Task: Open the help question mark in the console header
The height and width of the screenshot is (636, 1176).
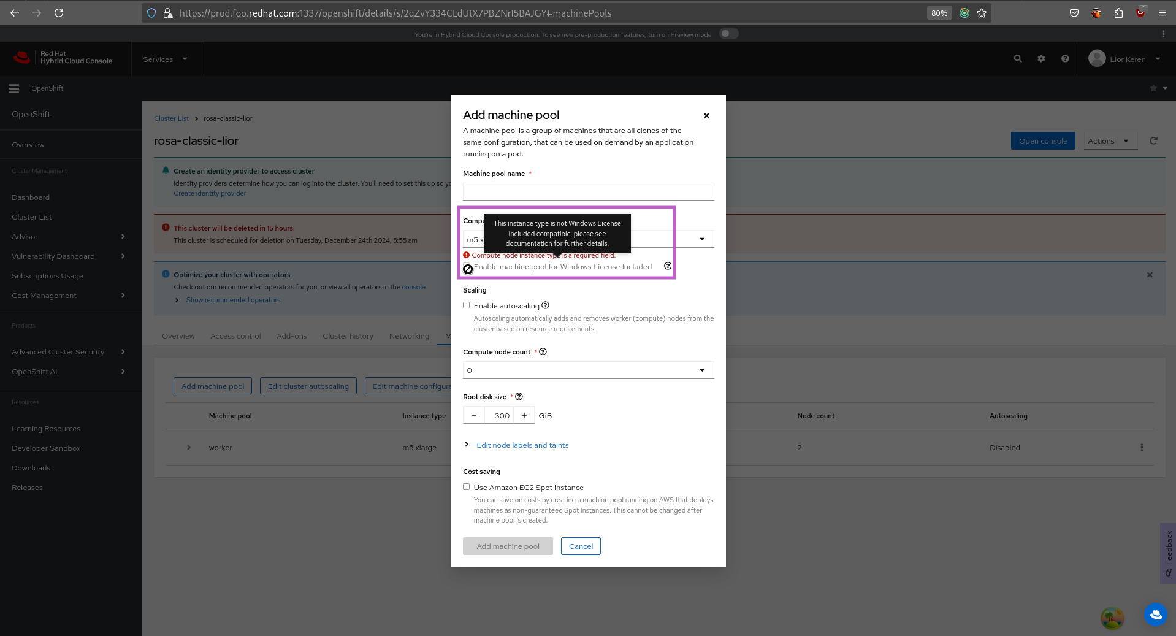Action: 1065,59
